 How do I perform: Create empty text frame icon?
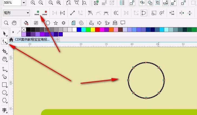coord(104,3)
